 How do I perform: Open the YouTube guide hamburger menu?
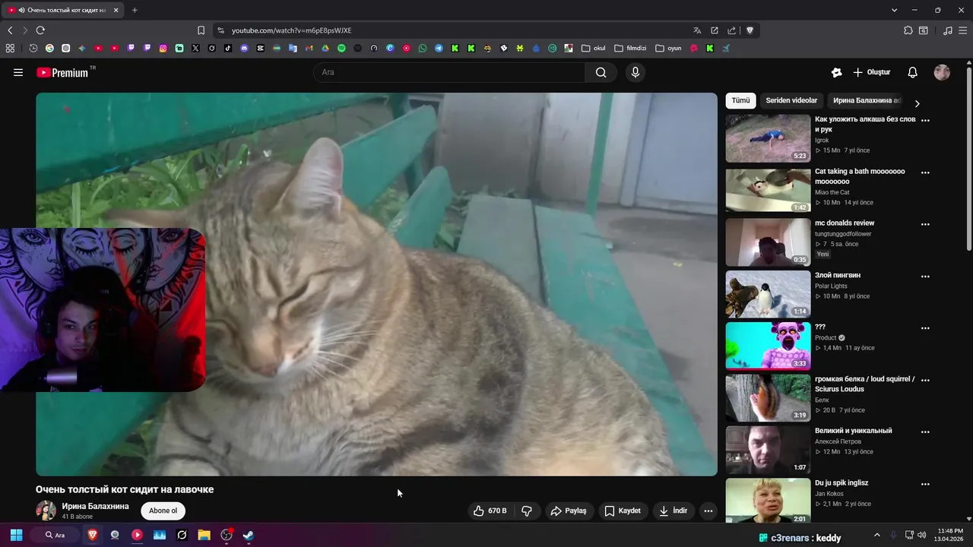[x=18, y=72]
